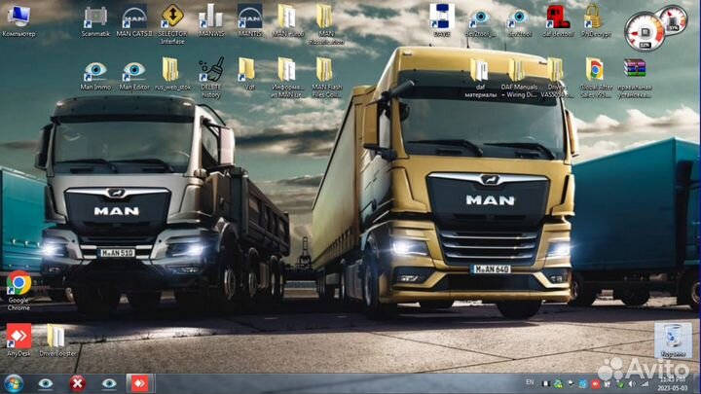Image resolution: width=701 pixels, height=394 pixels.
Task: Open the MAN Flash Files folder
Action: 324,70
